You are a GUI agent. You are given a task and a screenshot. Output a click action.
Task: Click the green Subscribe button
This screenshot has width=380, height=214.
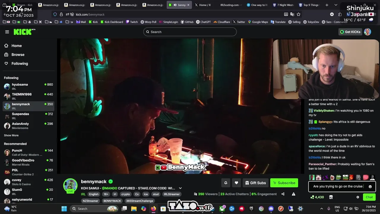(284, 183)
